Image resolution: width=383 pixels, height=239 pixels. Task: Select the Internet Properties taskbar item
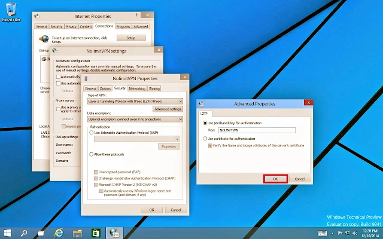point(114,233)
